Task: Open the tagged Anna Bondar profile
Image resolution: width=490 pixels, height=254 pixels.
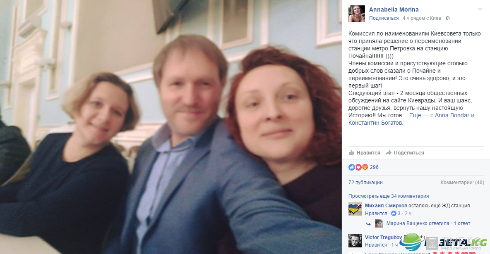Action: point(452,116)
